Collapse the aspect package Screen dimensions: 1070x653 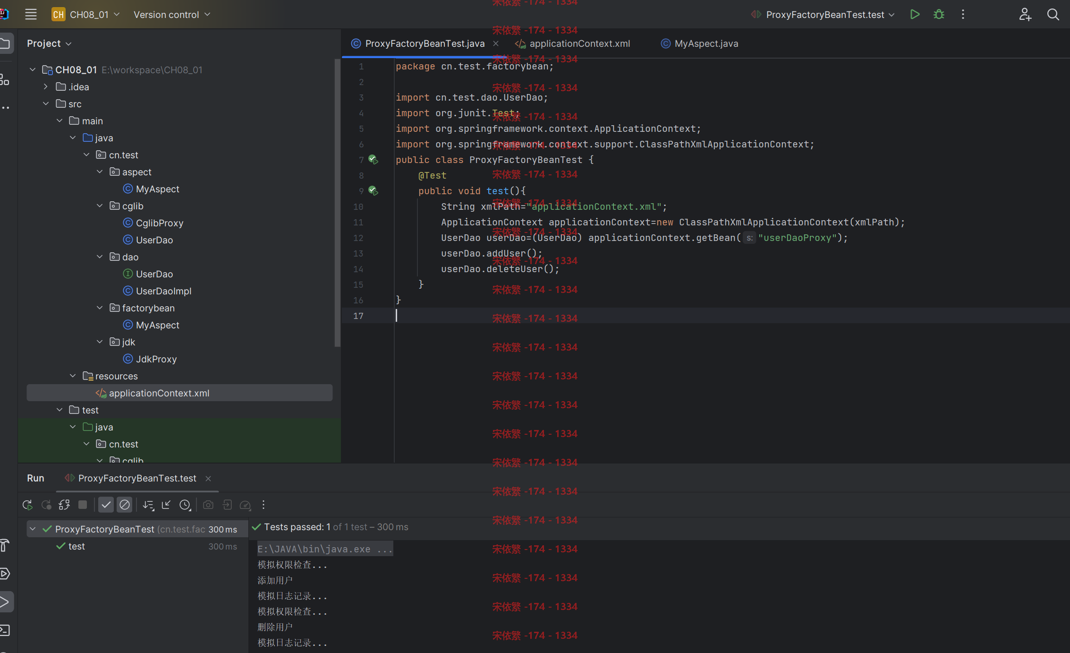[x=100, y=172]
